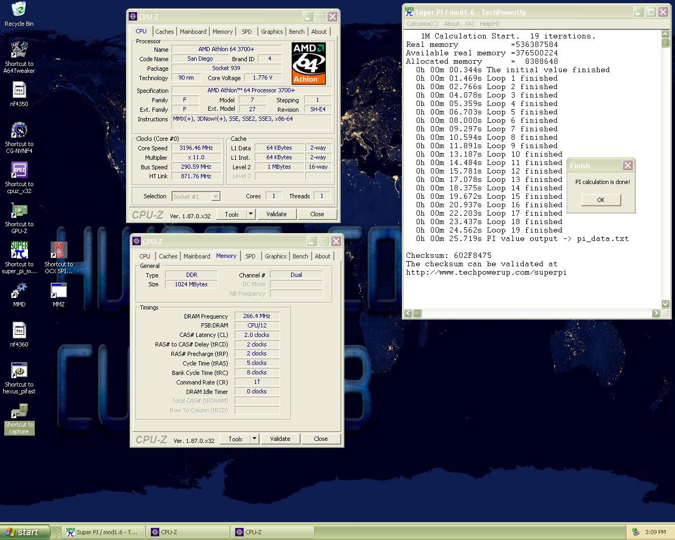Click Tools button in lower CPU-Z window
The width and height of the screenshot is (675, 540).
click(235, 439)
